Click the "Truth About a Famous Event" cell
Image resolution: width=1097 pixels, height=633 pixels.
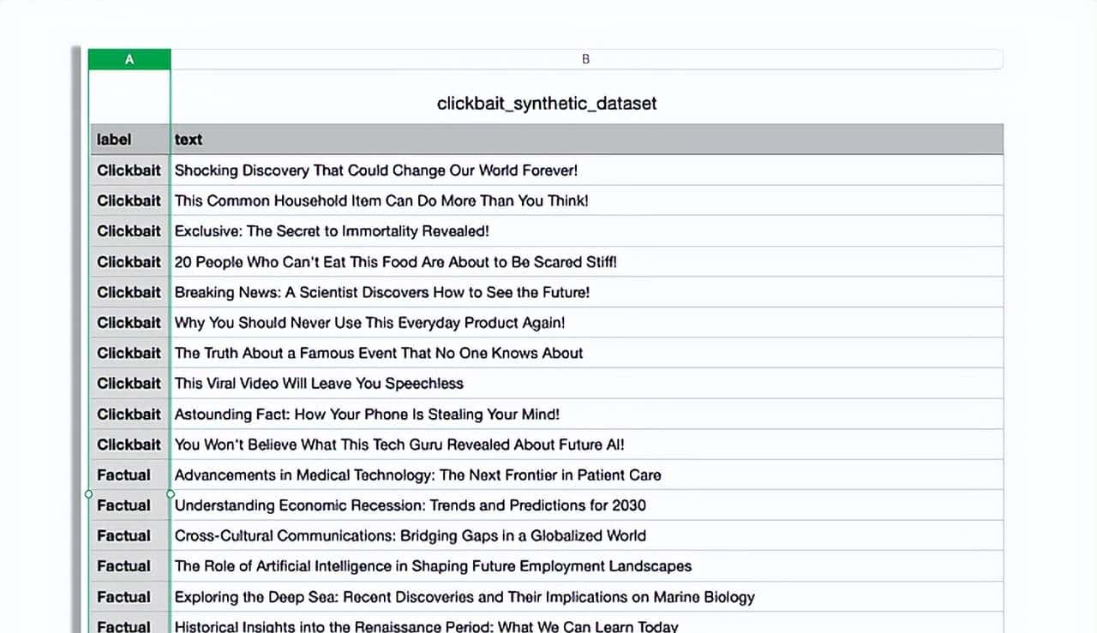[379, 353]
